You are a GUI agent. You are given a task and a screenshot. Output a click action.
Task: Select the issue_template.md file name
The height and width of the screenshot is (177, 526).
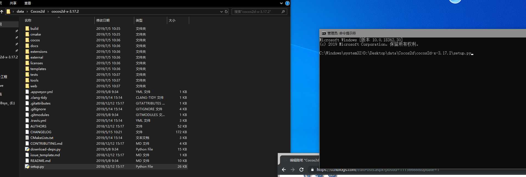click(45, 155)
